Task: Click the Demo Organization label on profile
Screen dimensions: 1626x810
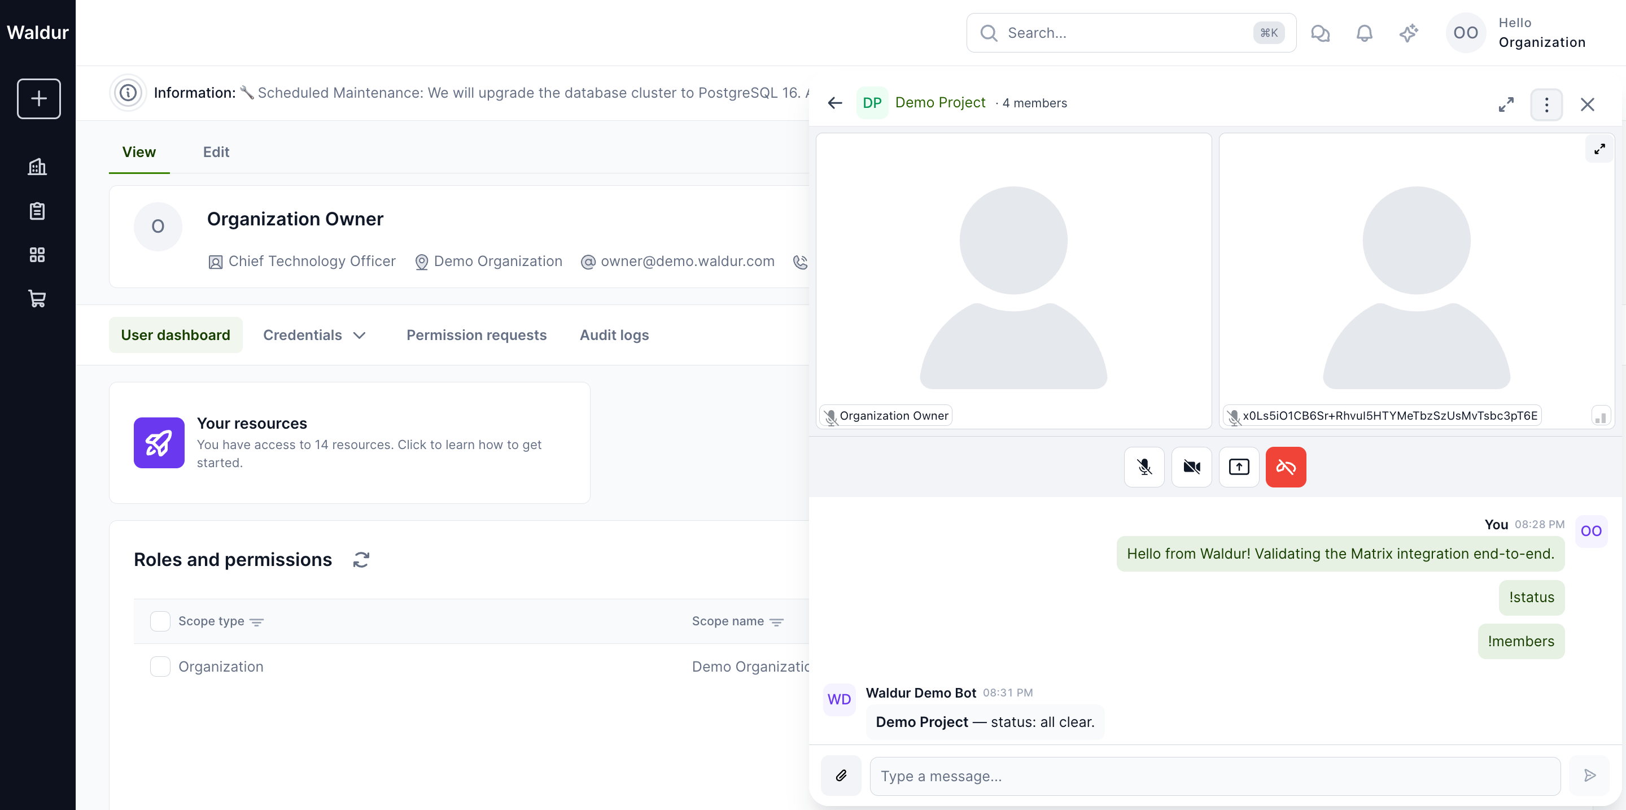Action: click(x=498, y=262)
